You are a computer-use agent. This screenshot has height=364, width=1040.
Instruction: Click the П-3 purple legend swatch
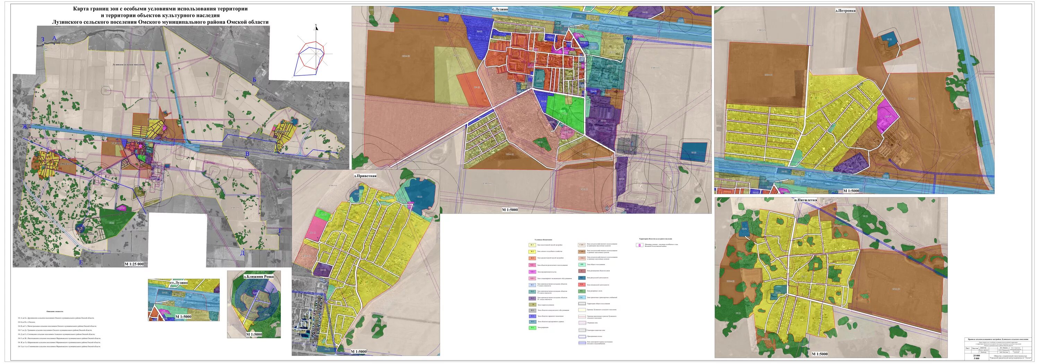pos(532,298)
